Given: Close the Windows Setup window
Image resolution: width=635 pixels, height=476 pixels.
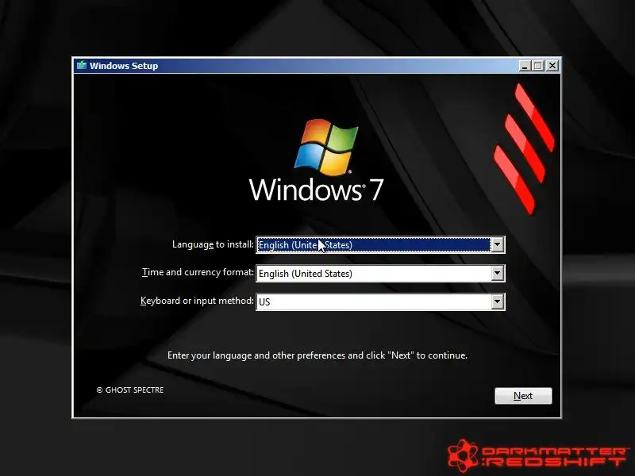Looking at the screenshot, I should coord(552,66).
